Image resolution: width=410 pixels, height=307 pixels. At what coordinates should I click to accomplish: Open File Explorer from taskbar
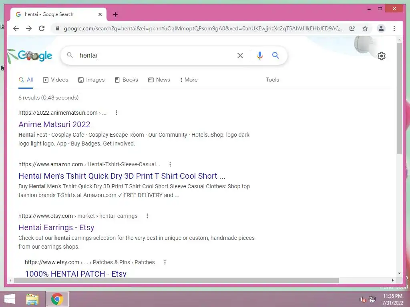pyautogui.click(x=32, y=299)
